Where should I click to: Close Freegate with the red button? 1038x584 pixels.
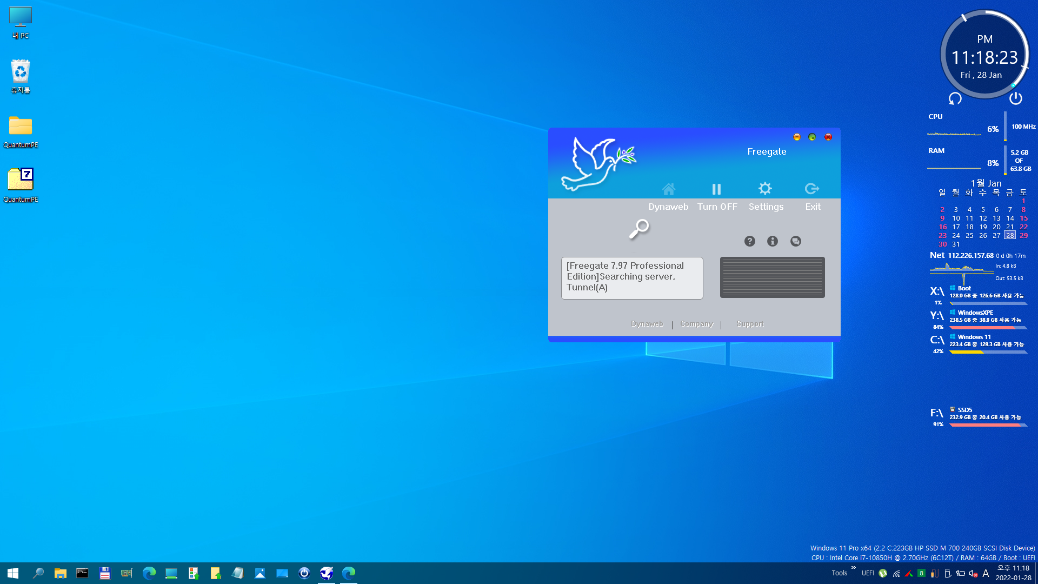828,137
